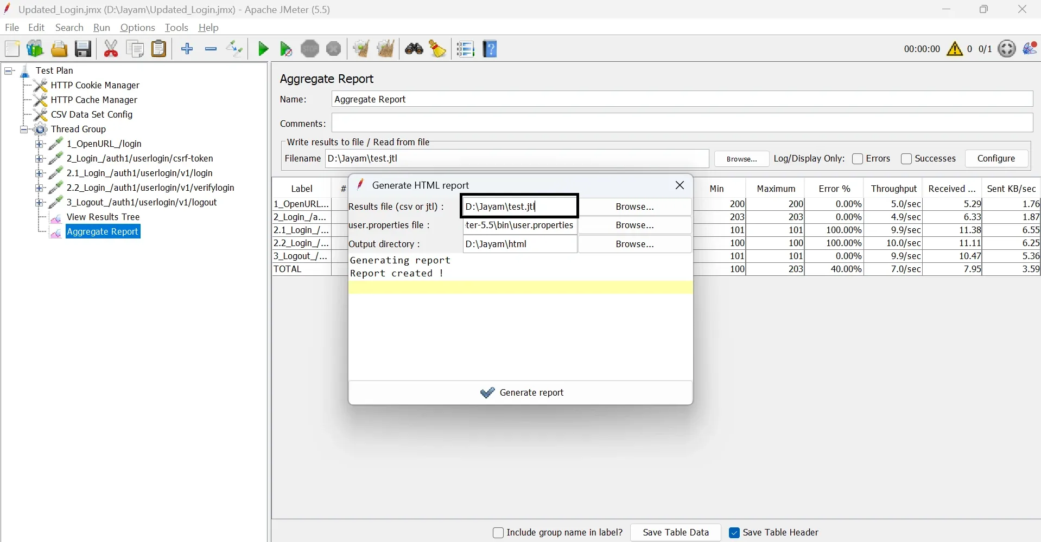Select CSV Data Set Config node

click(92, 114)
